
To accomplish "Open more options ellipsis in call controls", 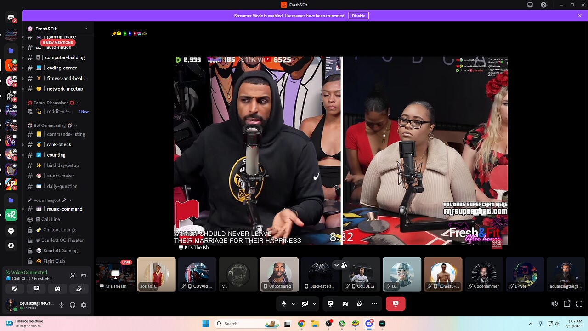I will [374, 304].
